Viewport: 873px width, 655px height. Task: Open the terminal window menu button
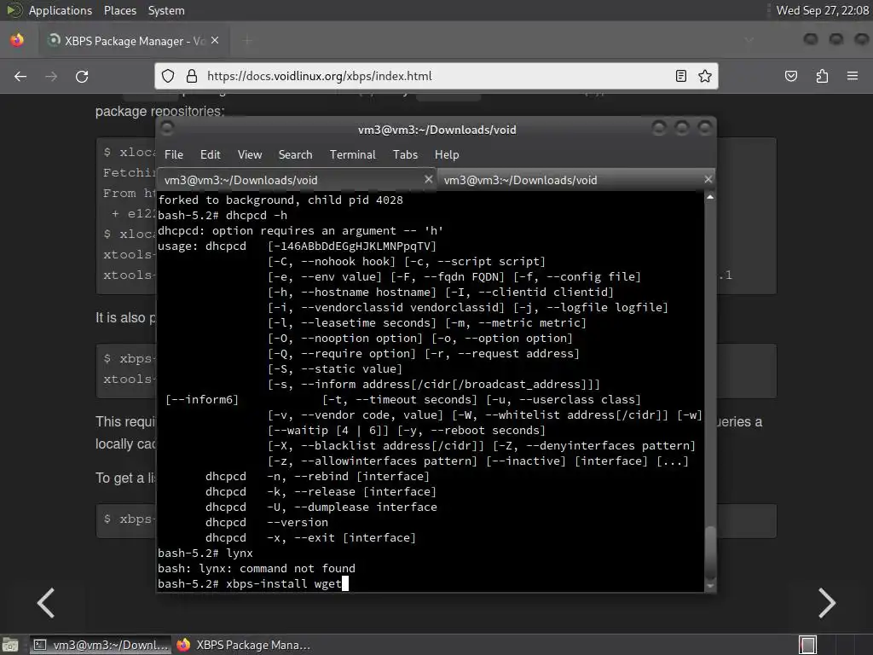pyautogui.click(x=167, y=129)
